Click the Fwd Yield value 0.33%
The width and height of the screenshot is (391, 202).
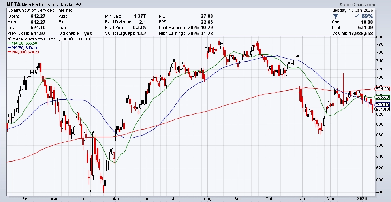coord(139,28)
